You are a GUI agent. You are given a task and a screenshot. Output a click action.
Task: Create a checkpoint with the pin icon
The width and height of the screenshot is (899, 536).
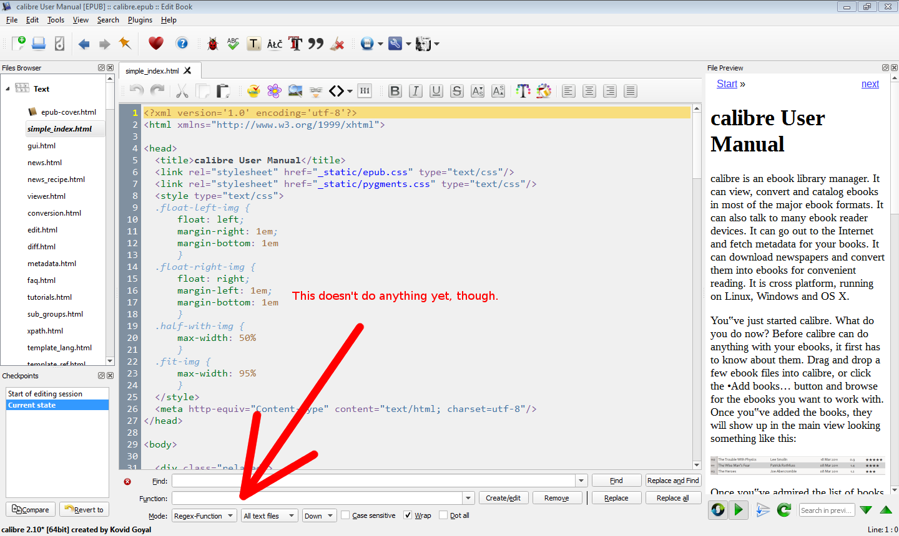pos(125,43)
